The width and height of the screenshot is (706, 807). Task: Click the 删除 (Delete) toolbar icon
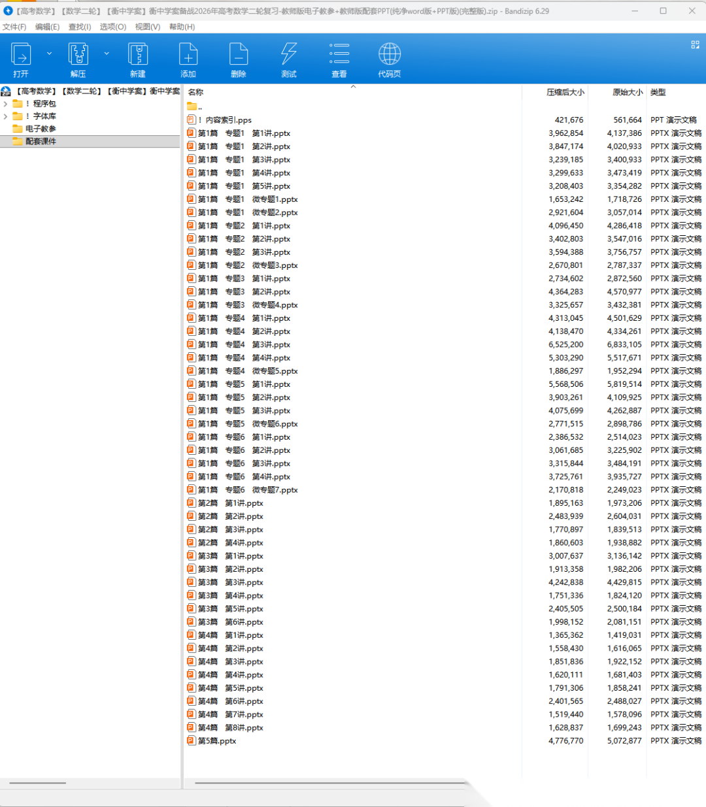pos(239,55)
